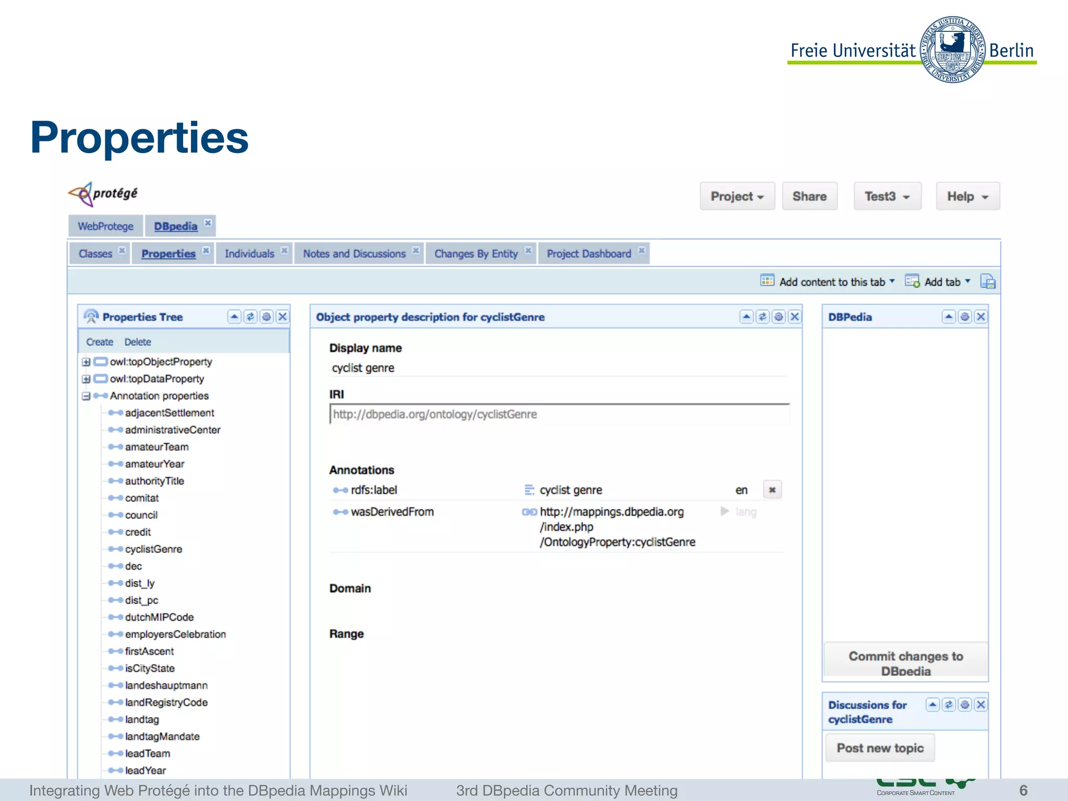Close the Object property description panel

pyautogui.click(x=795, y=317)
